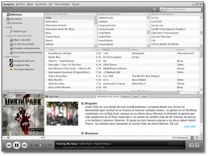Image resolution: width=208 pixels, height=156 pixels.
Task: Select the Miss Murder track row
Action: pos(122,80)
